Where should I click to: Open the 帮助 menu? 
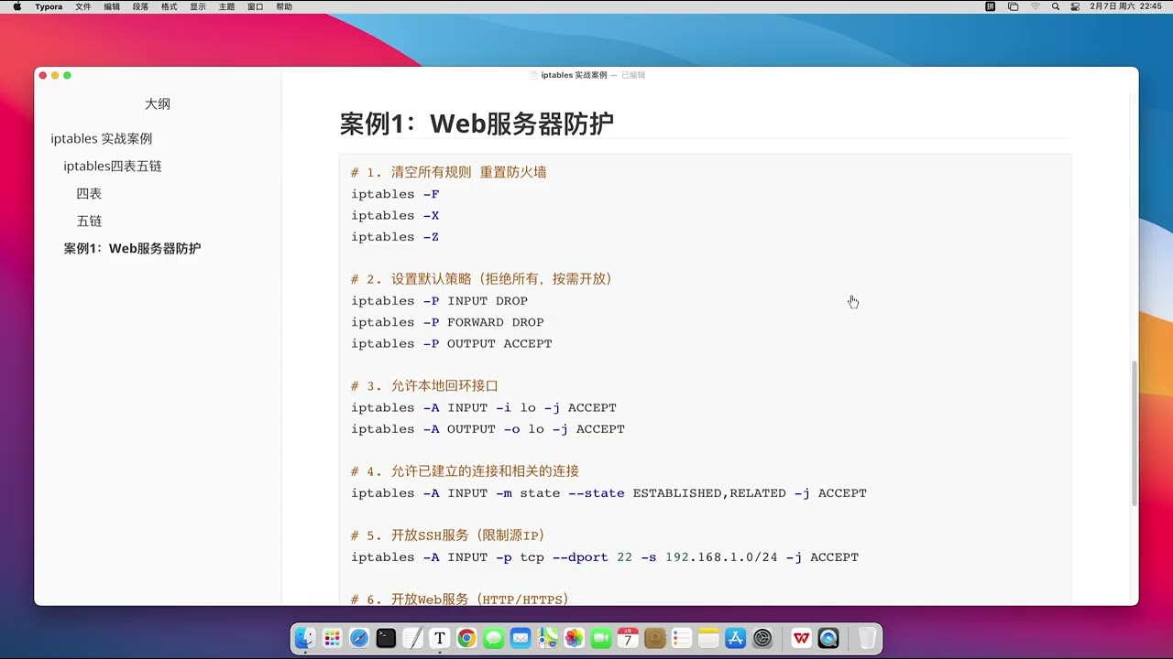pyautogui.click(x=284, y=6)
